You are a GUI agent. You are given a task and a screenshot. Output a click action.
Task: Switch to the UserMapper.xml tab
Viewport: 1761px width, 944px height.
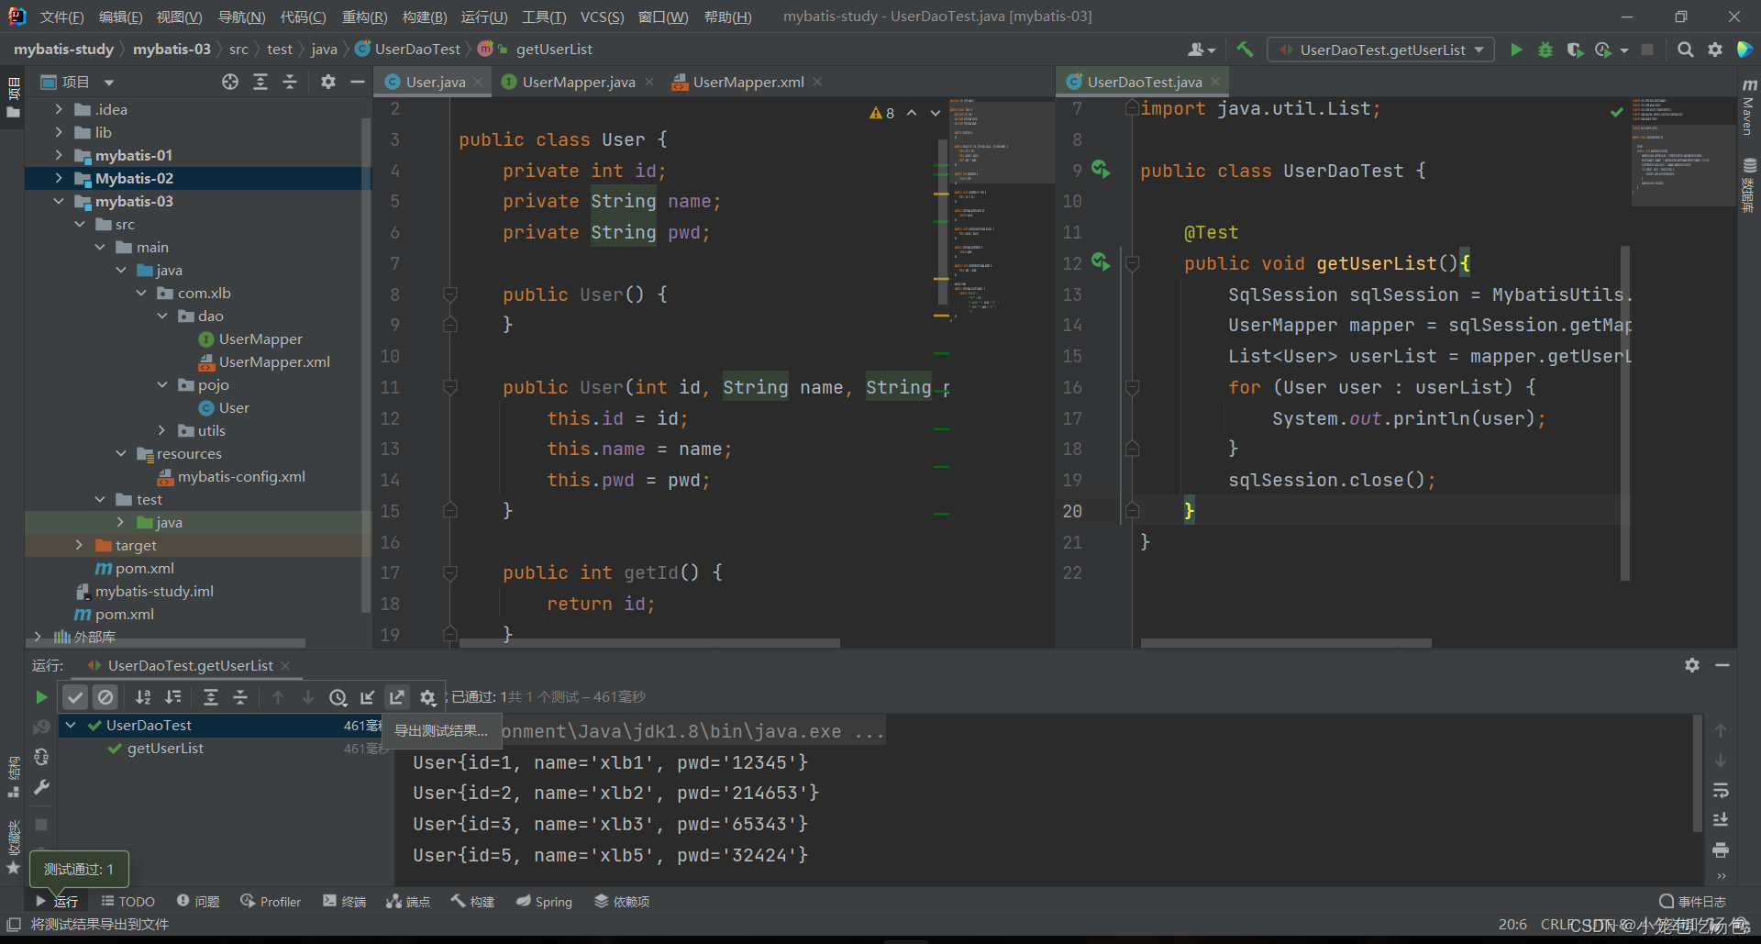(748, 82)
